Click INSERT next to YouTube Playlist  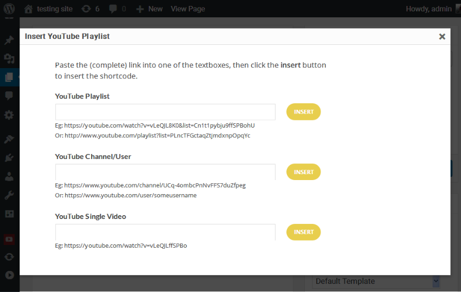[x=303, y=112]
